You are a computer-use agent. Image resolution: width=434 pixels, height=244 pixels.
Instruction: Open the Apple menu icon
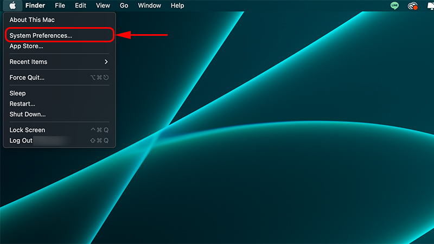(x=12, y=5)
